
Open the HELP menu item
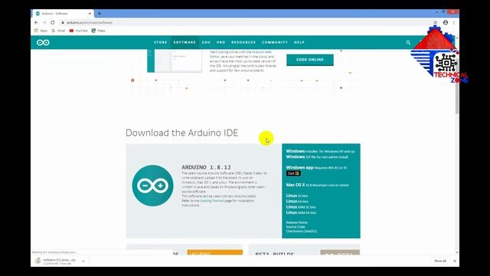[x=299, y=42]
